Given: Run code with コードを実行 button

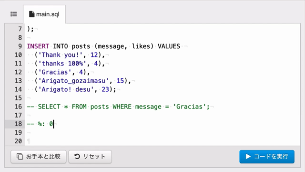Looking at the screenshot, I should [267, 157].
